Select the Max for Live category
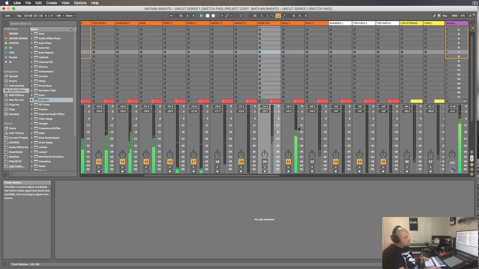This screenshot has width=479, height=269. (16, 100)
